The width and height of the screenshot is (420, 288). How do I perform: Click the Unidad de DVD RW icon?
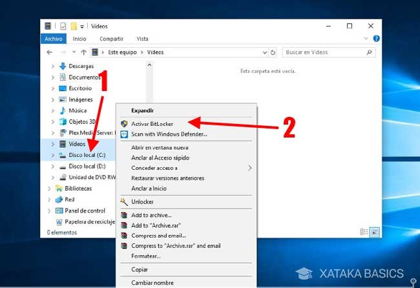[63, 177]
